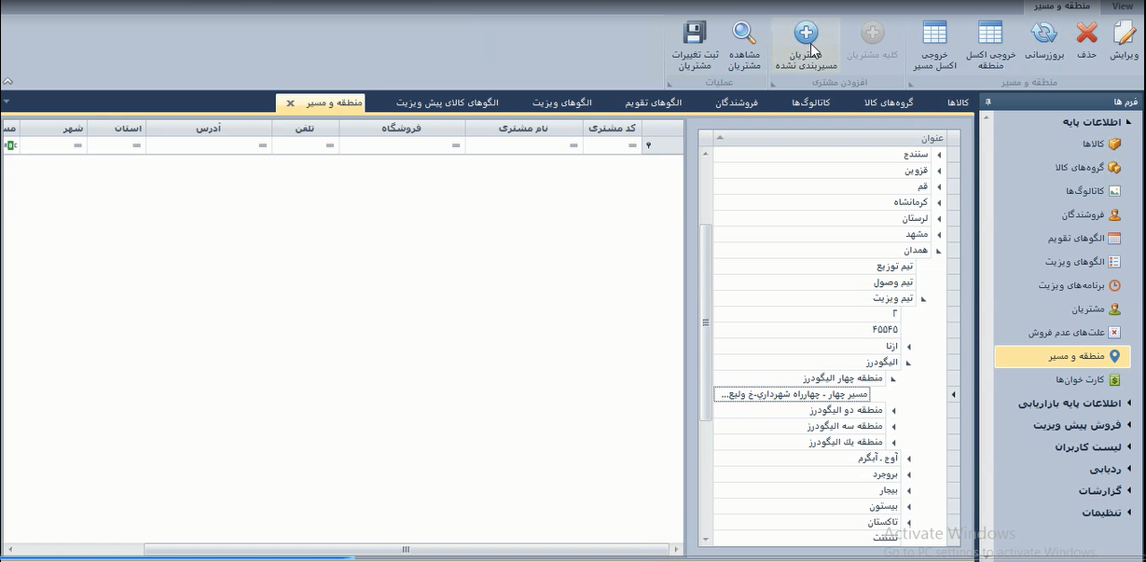Open گروه‌های کالا in the sidebar
Screen dimensions: 1146x562
click(1087, 168)
